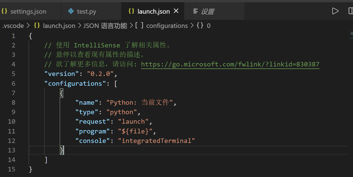Click the braces icon on settings.json tab

click(x=4, y=11)
